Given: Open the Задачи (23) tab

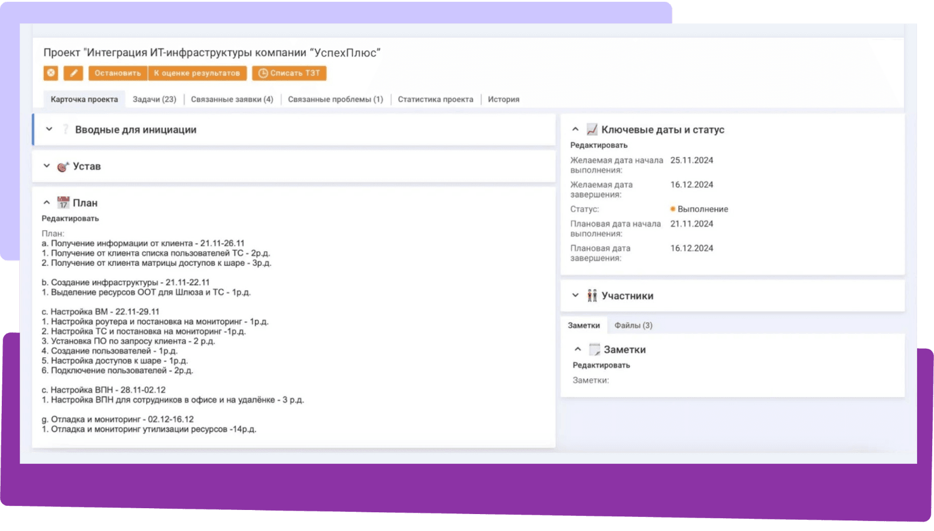Looking at the screenshot, I should tap(154, 99).
